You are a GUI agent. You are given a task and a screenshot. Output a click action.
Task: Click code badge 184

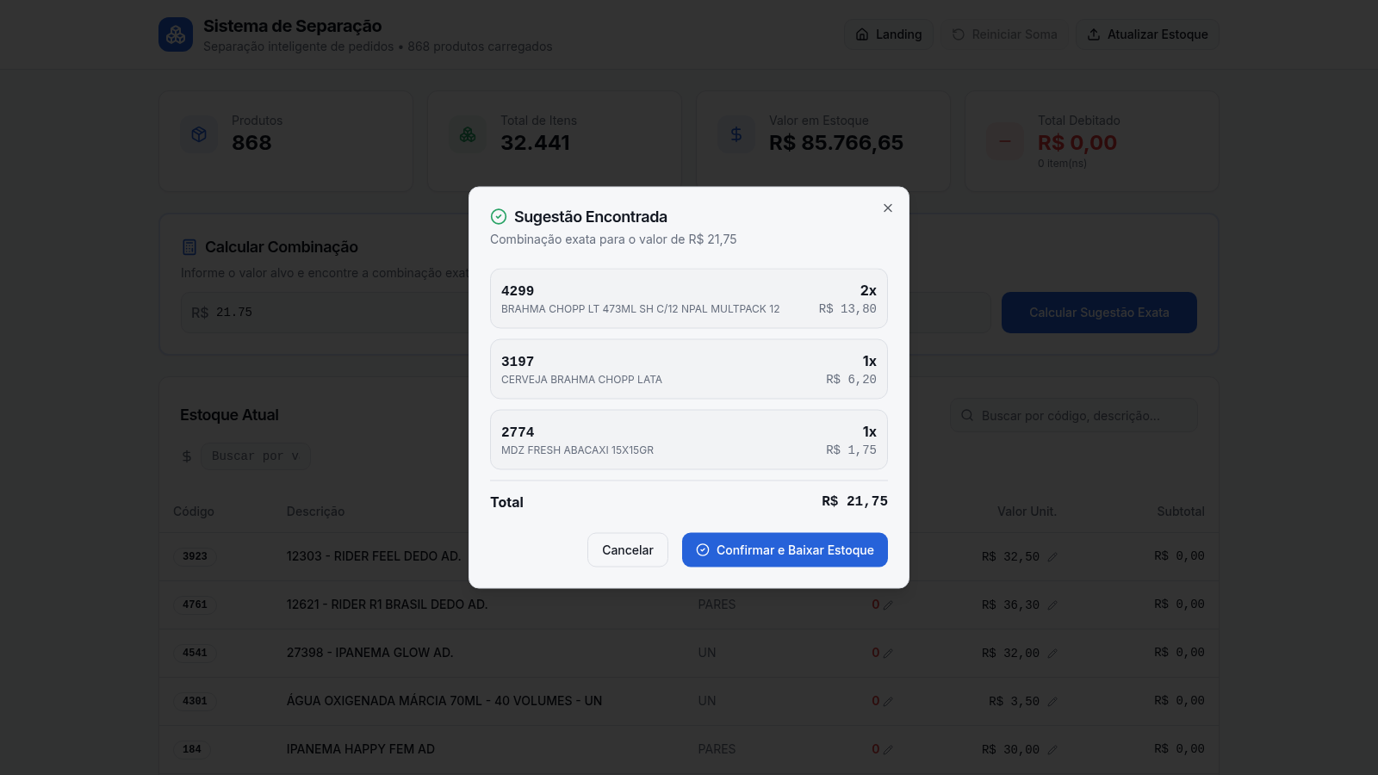coord(192,749)
